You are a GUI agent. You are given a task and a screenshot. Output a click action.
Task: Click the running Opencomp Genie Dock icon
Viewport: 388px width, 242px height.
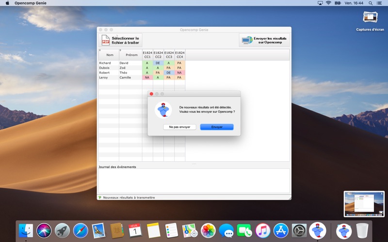click(318, 230)
